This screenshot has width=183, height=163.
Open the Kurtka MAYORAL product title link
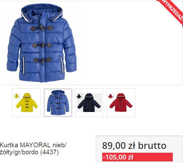(x=33, y=149)
